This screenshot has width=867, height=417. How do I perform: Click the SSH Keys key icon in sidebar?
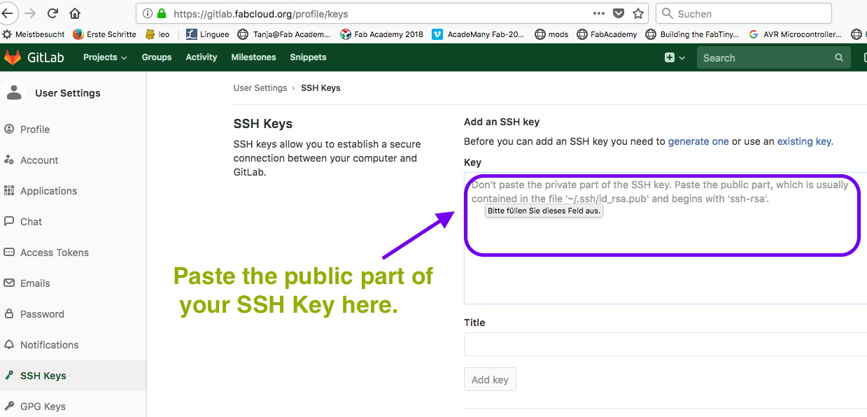[x=9, y=375]
